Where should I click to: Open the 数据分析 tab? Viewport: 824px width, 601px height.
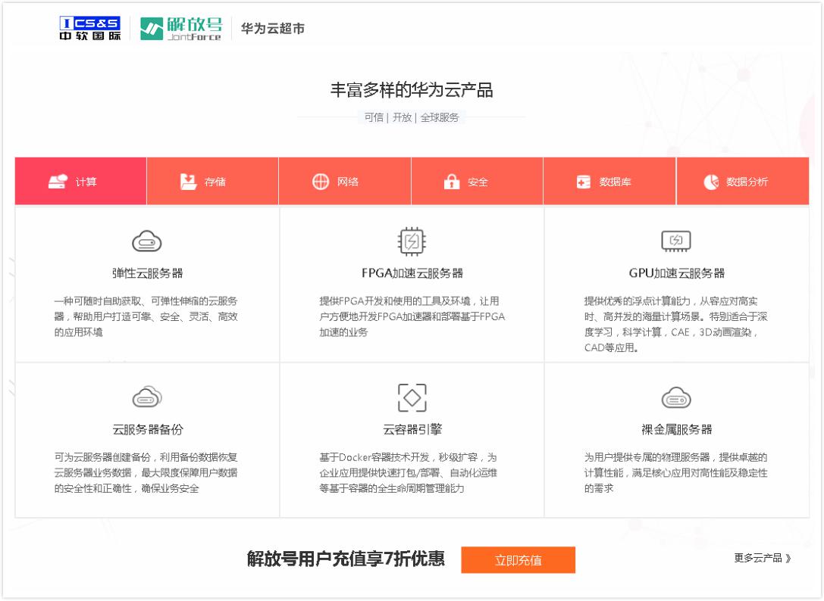tap(743, 181)
